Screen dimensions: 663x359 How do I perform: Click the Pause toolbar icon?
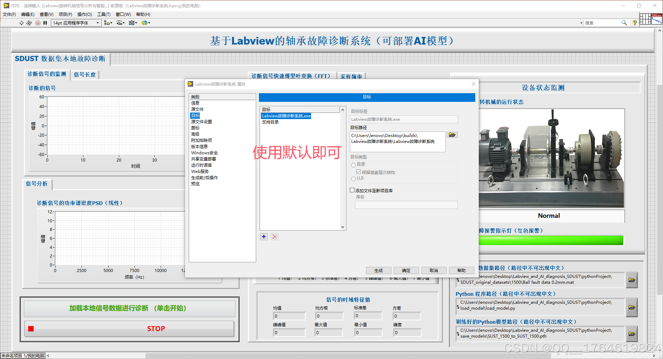pyautogui.click(x=45, y=23)
